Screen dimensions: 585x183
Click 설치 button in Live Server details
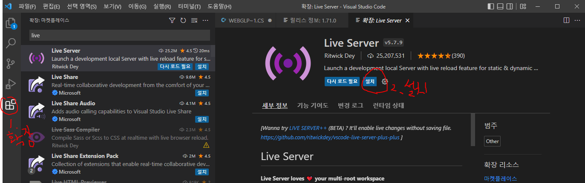coord(370,81)
